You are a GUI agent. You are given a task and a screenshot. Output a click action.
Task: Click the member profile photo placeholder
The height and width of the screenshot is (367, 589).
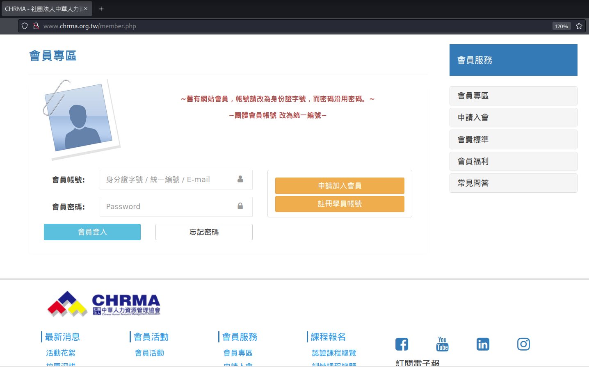pos(81,119)
